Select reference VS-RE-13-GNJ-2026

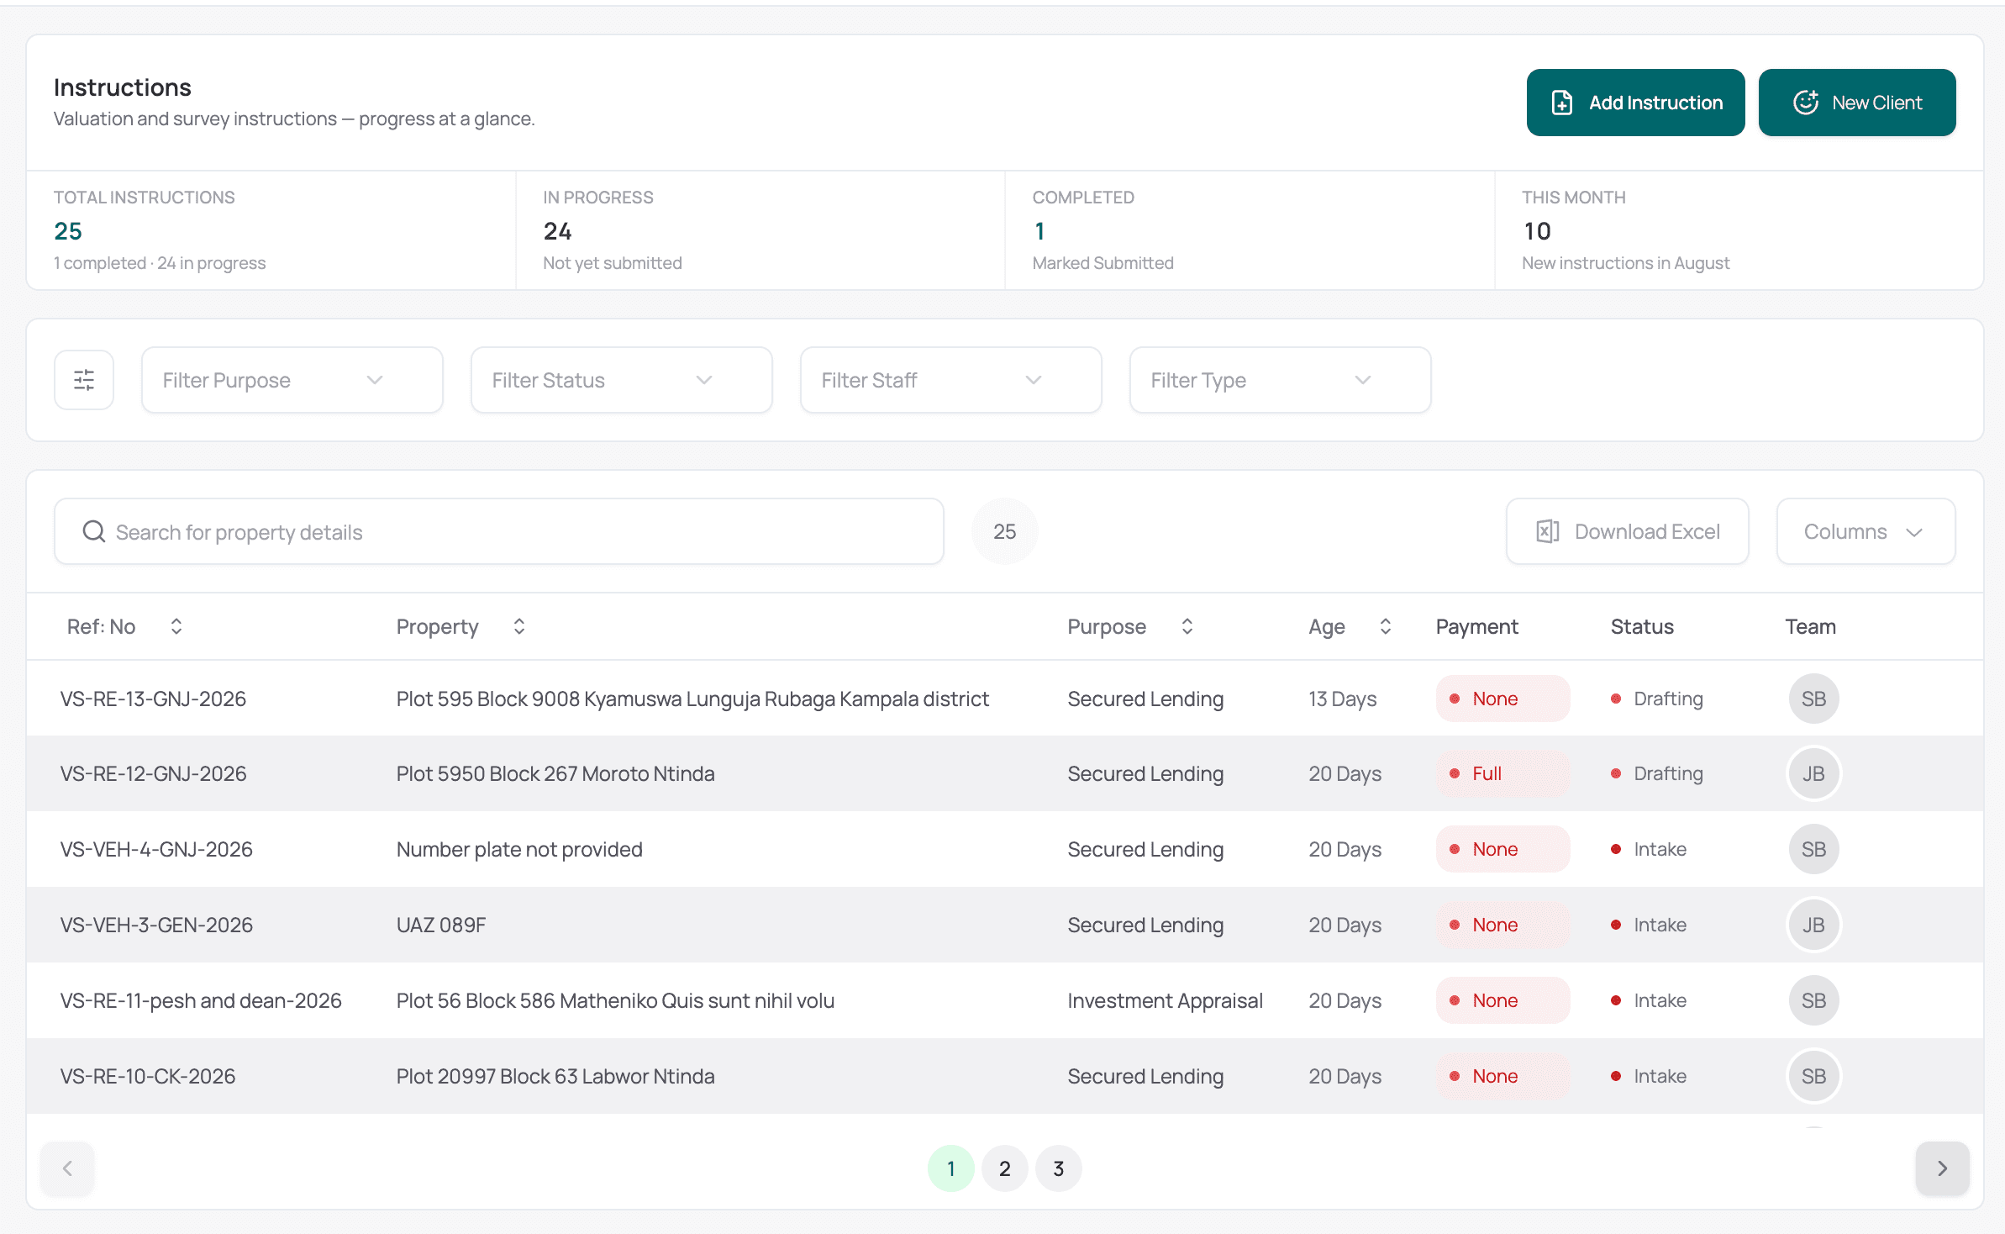tap(153, 699)
